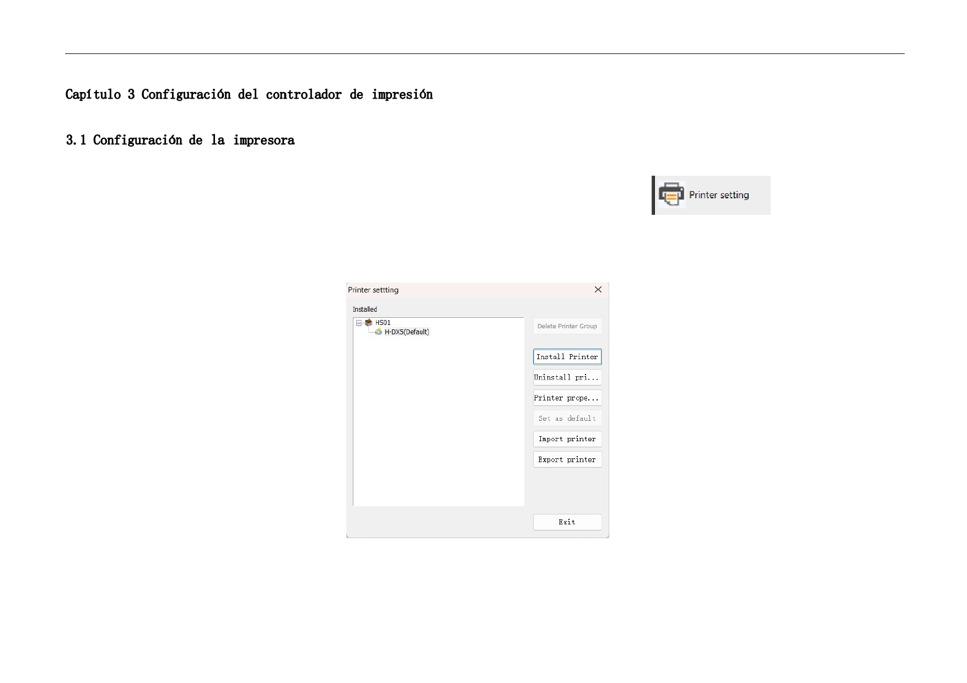Click the Install Printer button

(567, 357)
